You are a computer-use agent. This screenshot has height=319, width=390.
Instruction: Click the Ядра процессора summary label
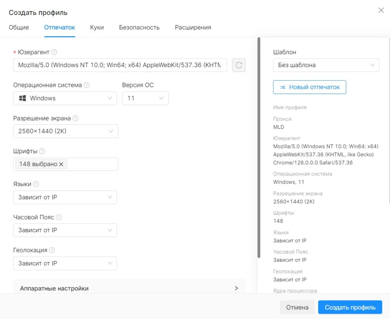295,291
